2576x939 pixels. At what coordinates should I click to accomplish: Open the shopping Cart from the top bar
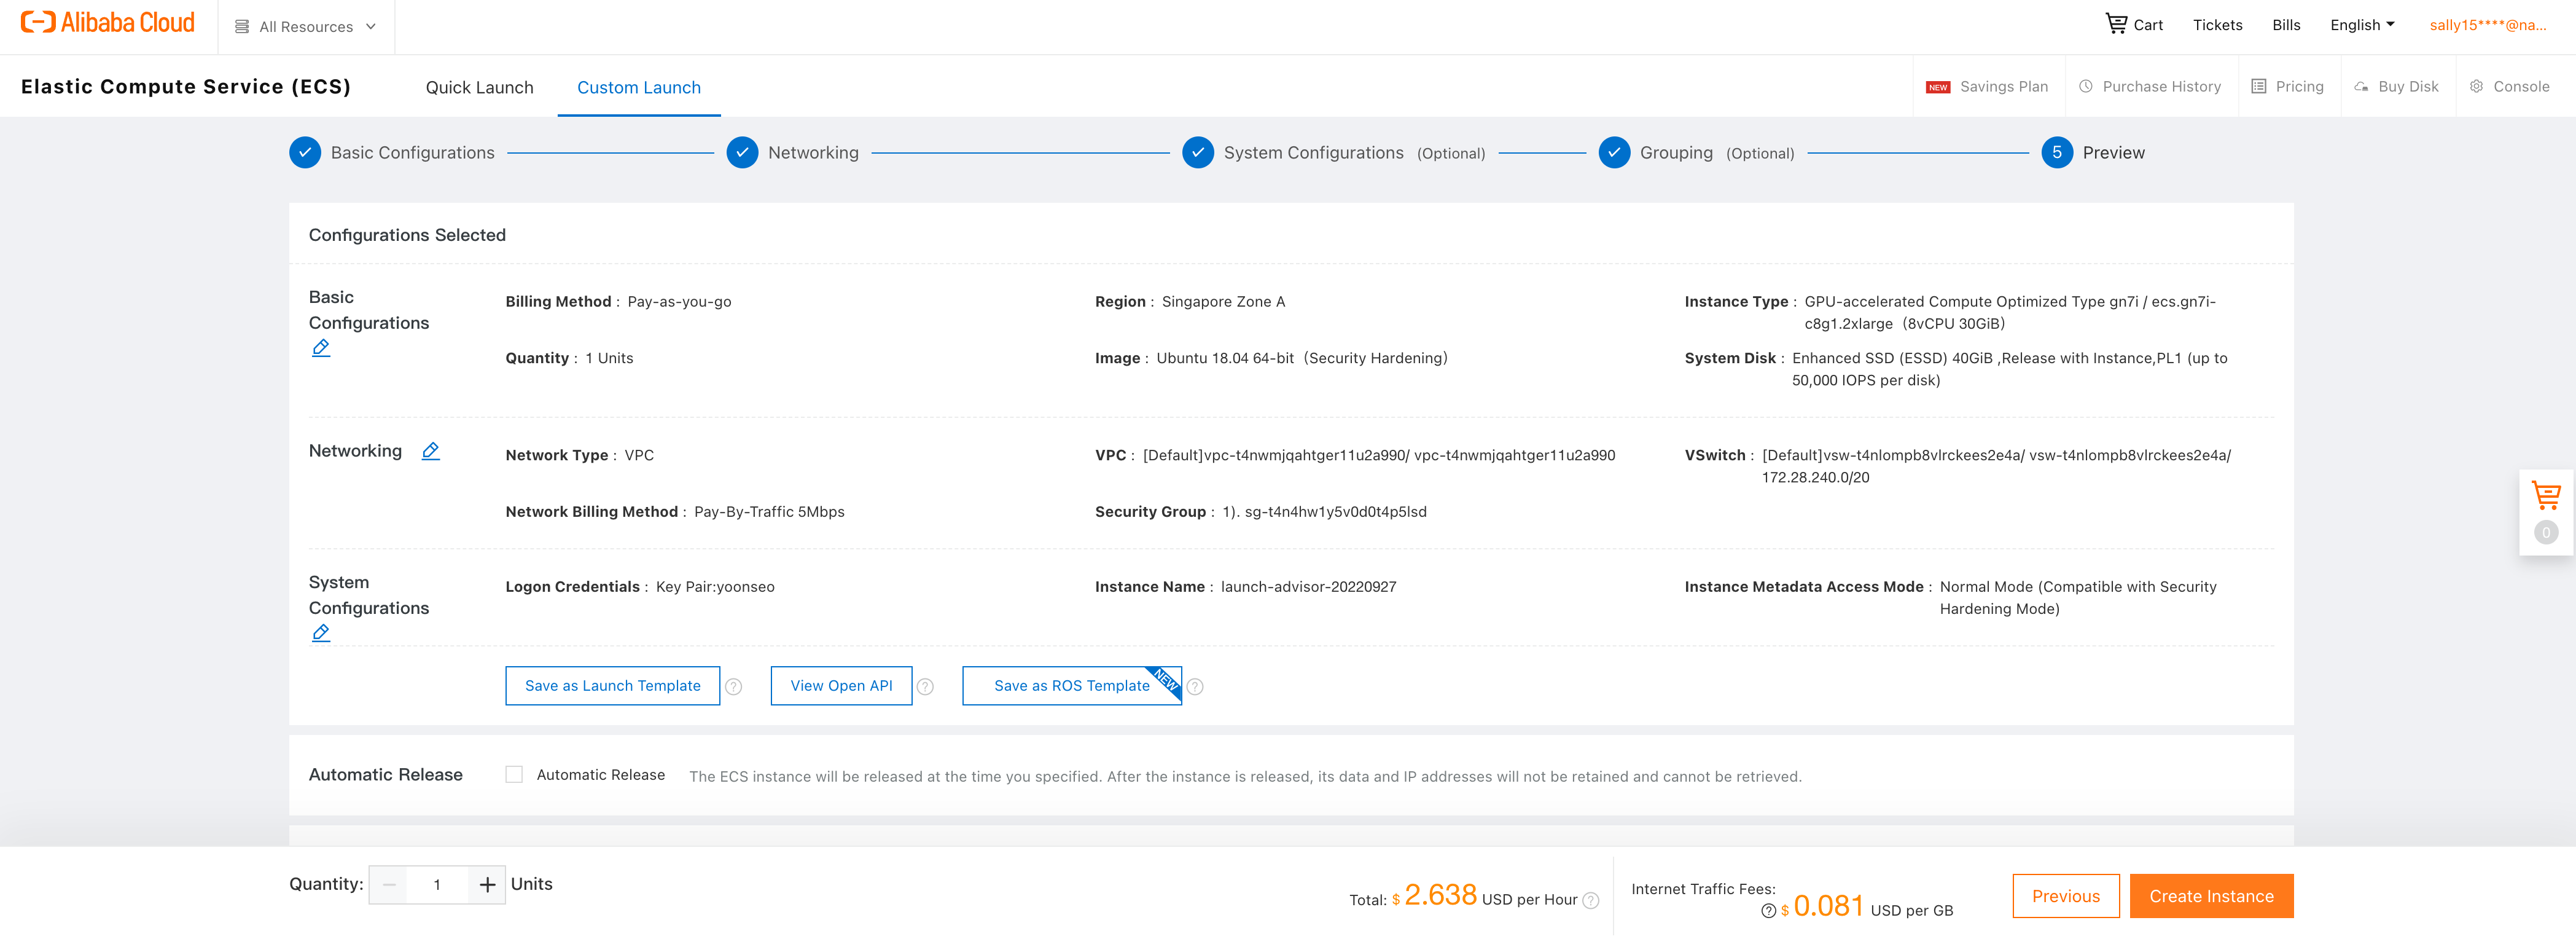point(2135,24)
